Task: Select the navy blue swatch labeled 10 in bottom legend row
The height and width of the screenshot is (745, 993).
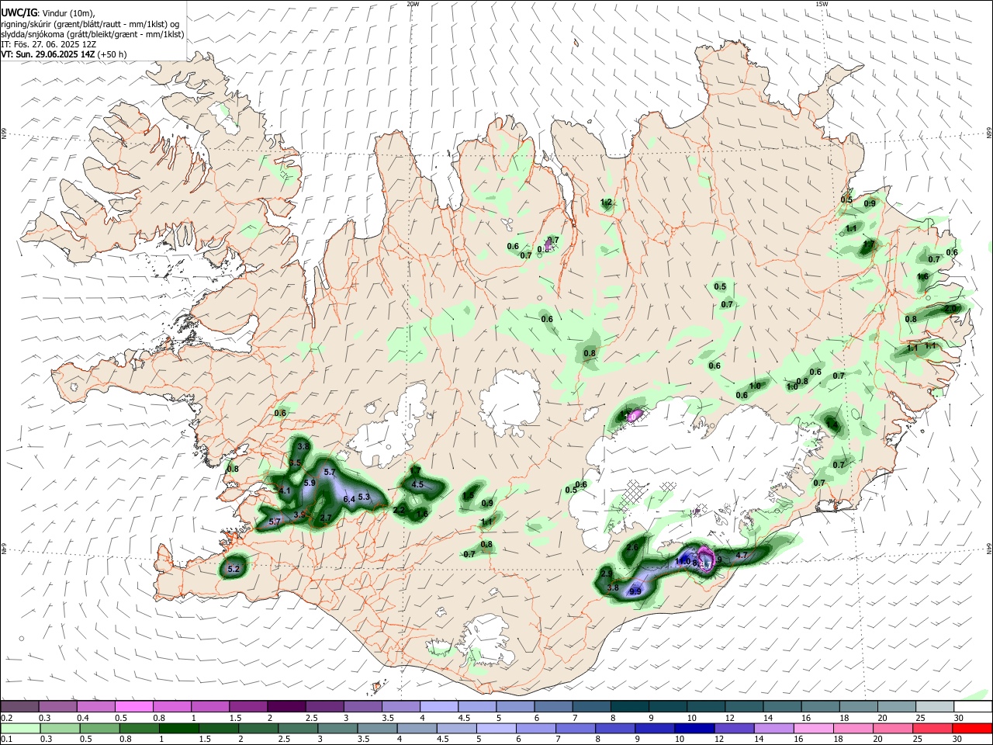Action: pyautogui.click(x=693, y=729)
